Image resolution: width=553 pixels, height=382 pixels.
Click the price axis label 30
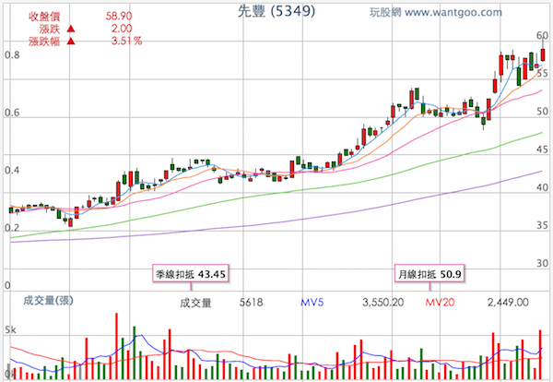click(543, 263)
